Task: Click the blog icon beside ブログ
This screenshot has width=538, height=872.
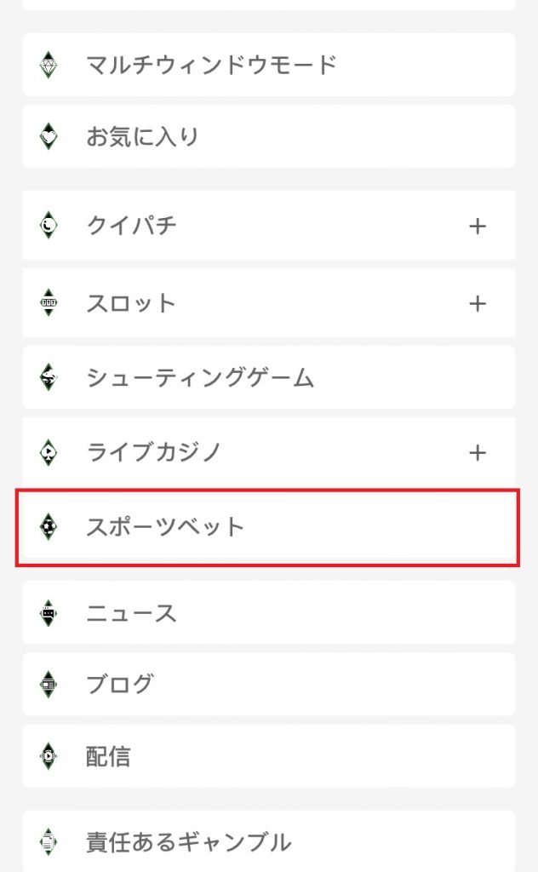Action: [x=49, y=684]
